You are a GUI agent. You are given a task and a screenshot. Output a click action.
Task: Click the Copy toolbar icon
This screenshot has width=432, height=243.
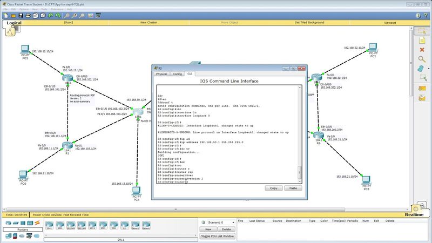coord(36,16)
